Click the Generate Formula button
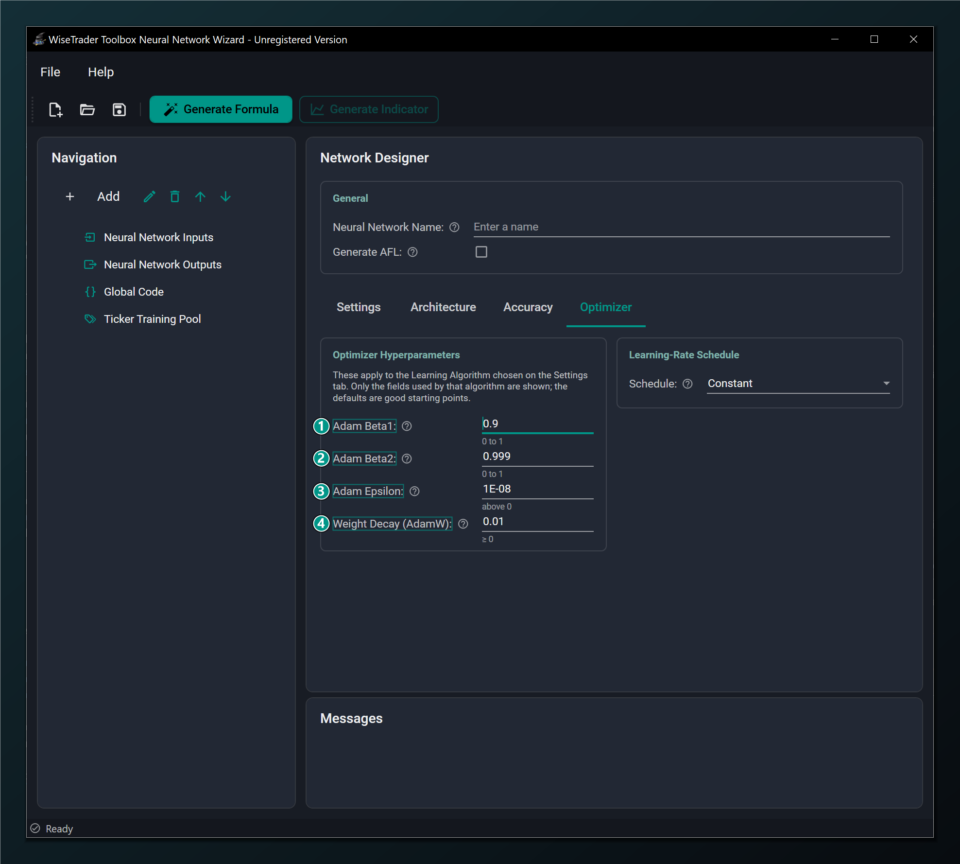The height and width of the screenshot is (864, 960). (221, 109)
